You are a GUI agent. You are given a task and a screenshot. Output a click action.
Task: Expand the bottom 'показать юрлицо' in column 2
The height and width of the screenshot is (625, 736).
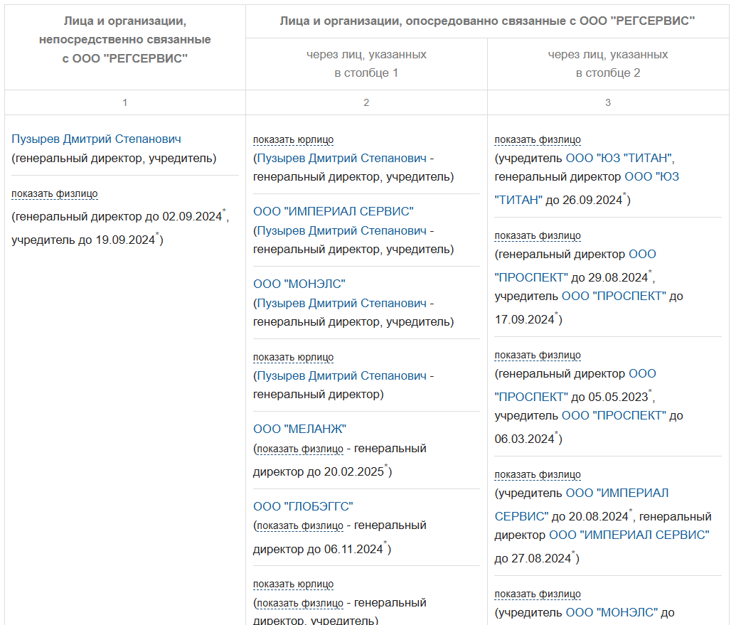(x=294, y=584)
